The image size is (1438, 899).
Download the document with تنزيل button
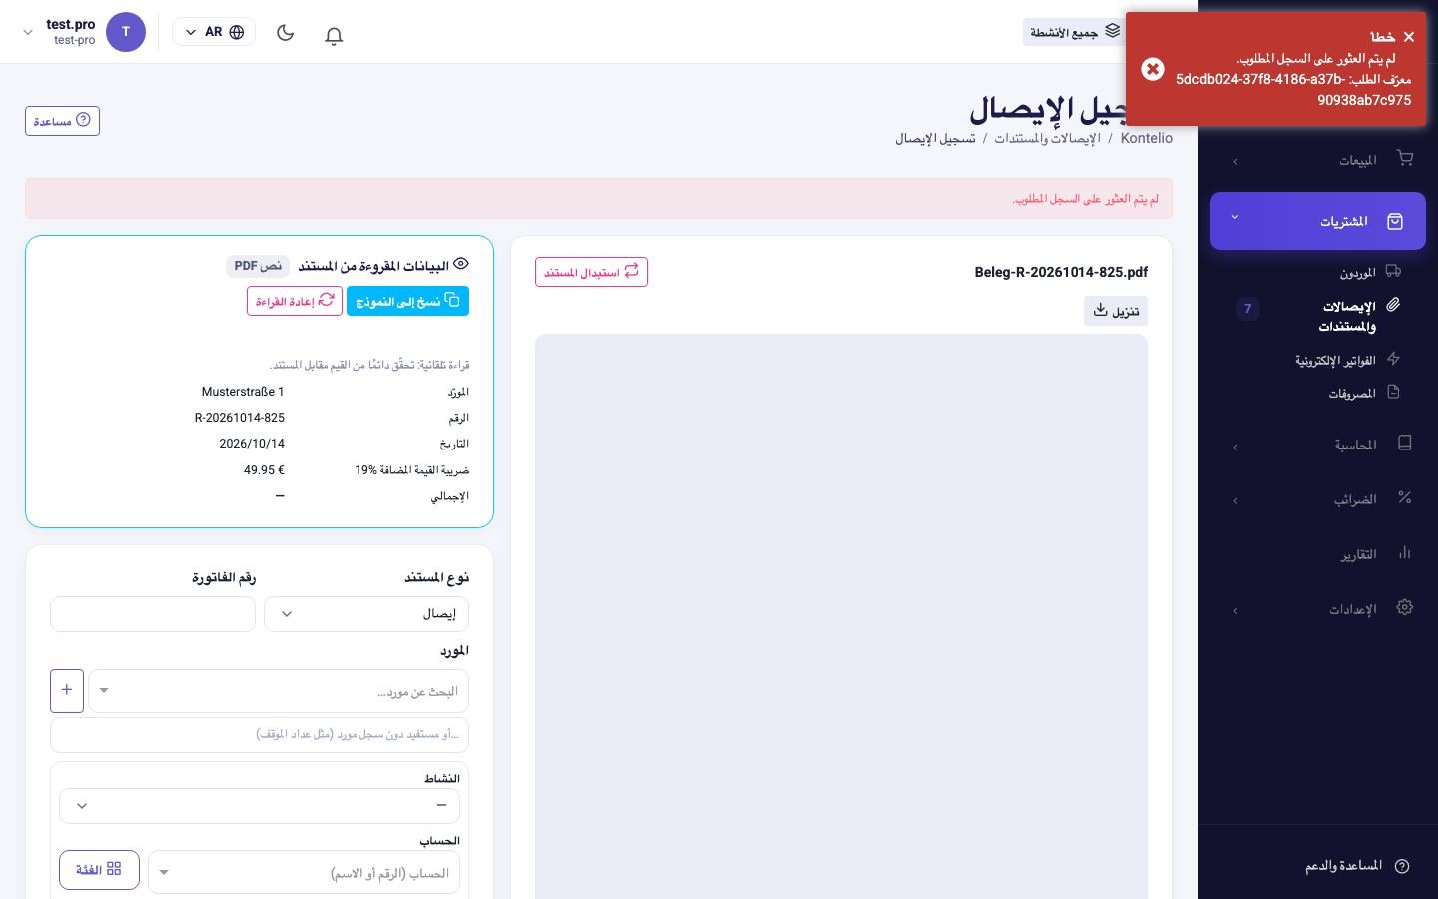pyautogui.click(x=1116, y=311)
